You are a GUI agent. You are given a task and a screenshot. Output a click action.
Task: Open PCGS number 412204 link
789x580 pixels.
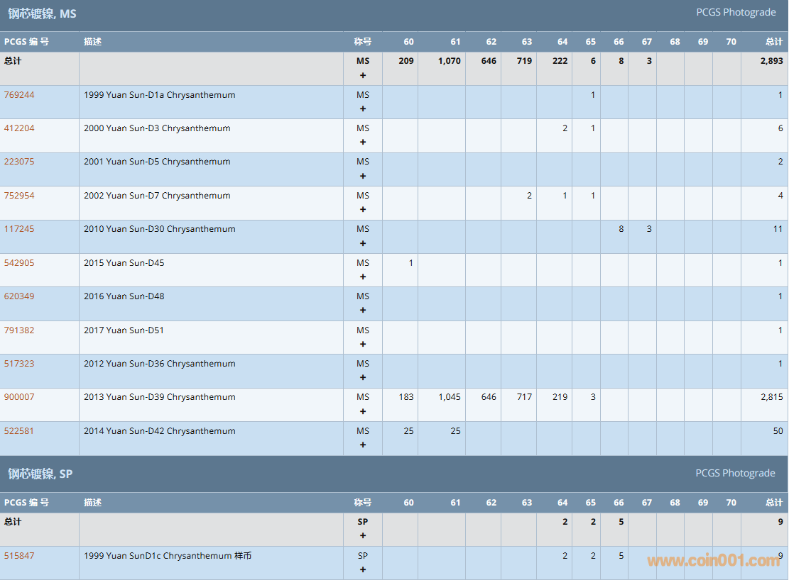coord(19,128)
